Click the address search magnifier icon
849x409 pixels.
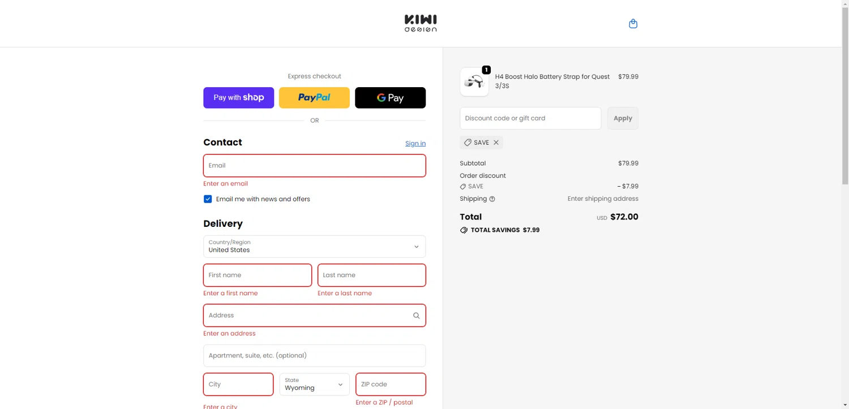click(416, 316)
